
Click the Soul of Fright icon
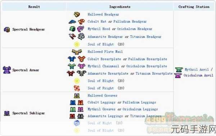click(x=77, y=88)
